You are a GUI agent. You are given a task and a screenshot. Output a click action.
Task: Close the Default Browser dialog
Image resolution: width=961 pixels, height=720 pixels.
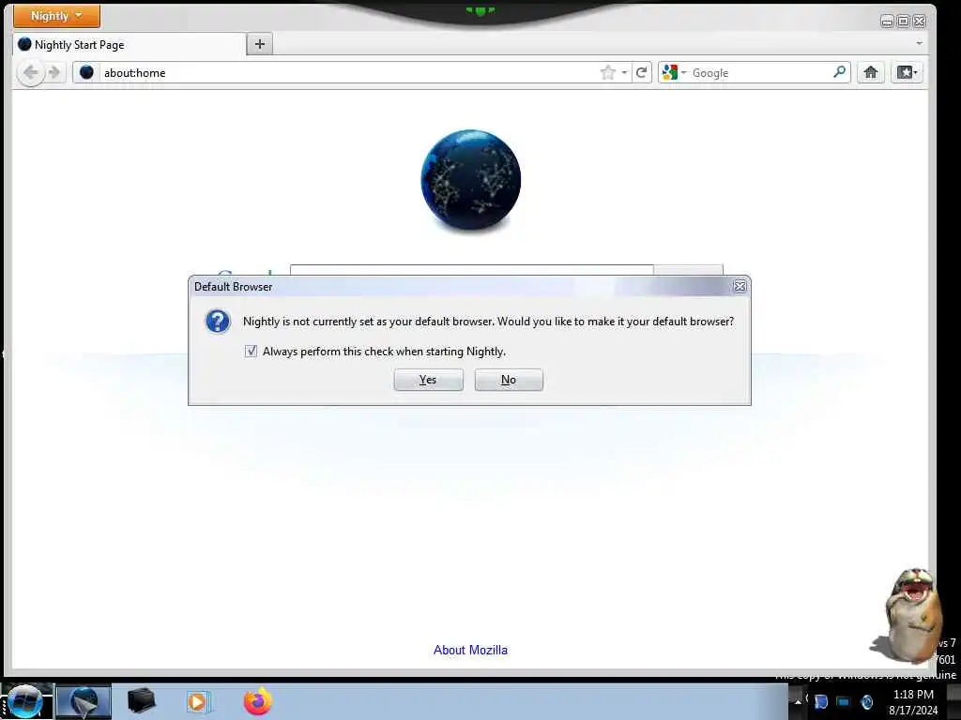(740, 287)
